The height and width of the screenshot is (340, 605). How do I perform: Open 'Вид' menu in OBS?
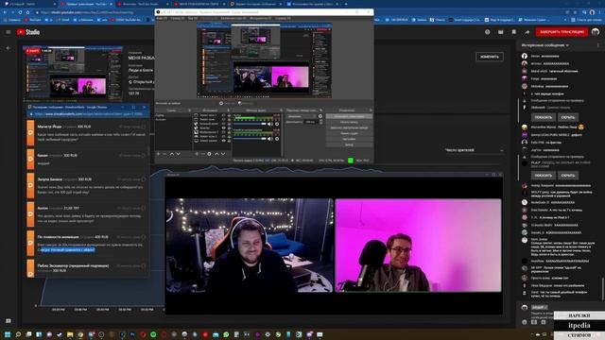[x=192, y=18]
